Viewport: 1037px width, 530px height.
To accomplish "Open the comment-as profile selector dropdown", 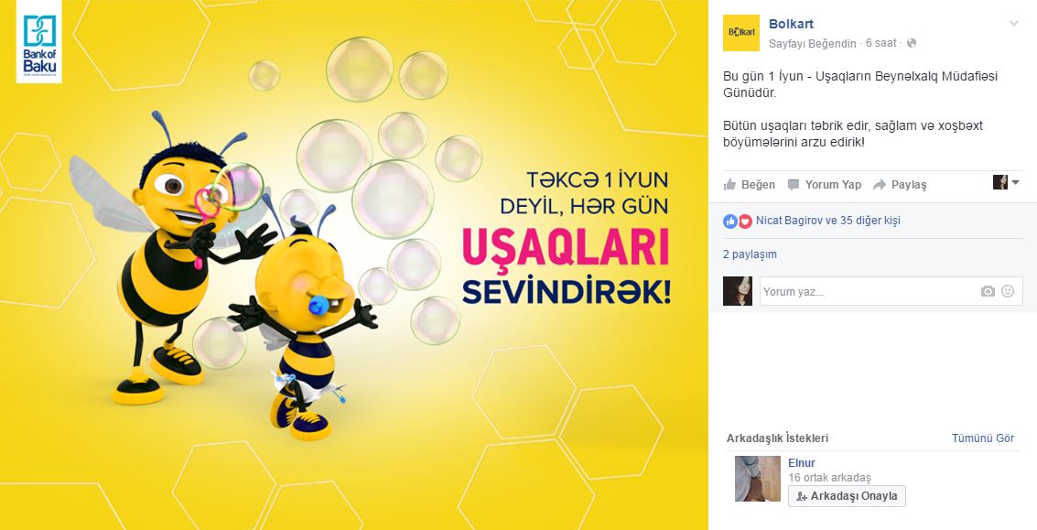I will 1006,182.
